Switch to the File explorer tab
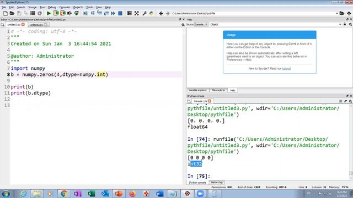This screenshot has height=198, width=353. pyautogui.click(x=218, y=90)
